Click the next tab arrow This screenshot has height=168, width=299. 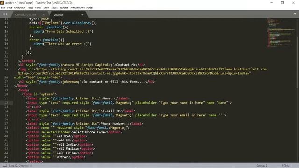click(7, 14)
